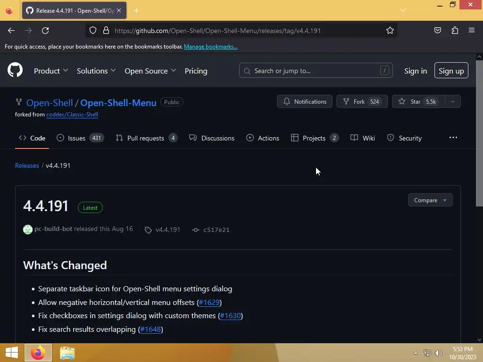The image size is (483, 362).
Task: Open the v4.4.191 tag link
Action: (x=167, y=230)
